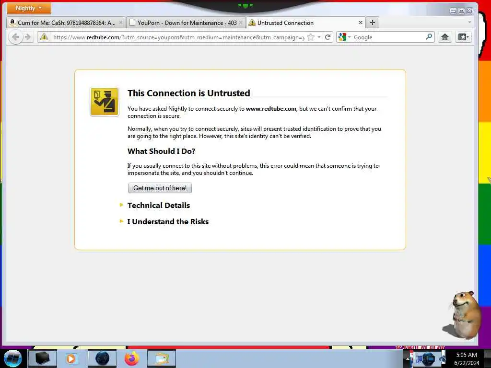The width and height of the screenshot is (491, 368).
Task: Click the URL address field
Action: point(178,37)
